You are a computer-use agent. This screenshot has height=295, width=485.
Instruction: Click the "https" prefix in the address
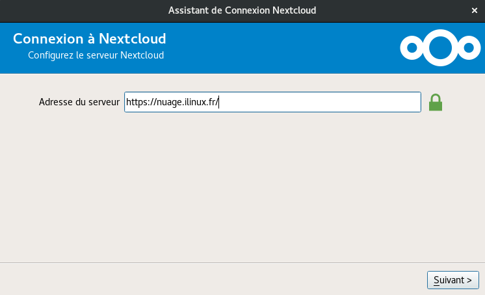pyautogui.click(x=136, y=102)
